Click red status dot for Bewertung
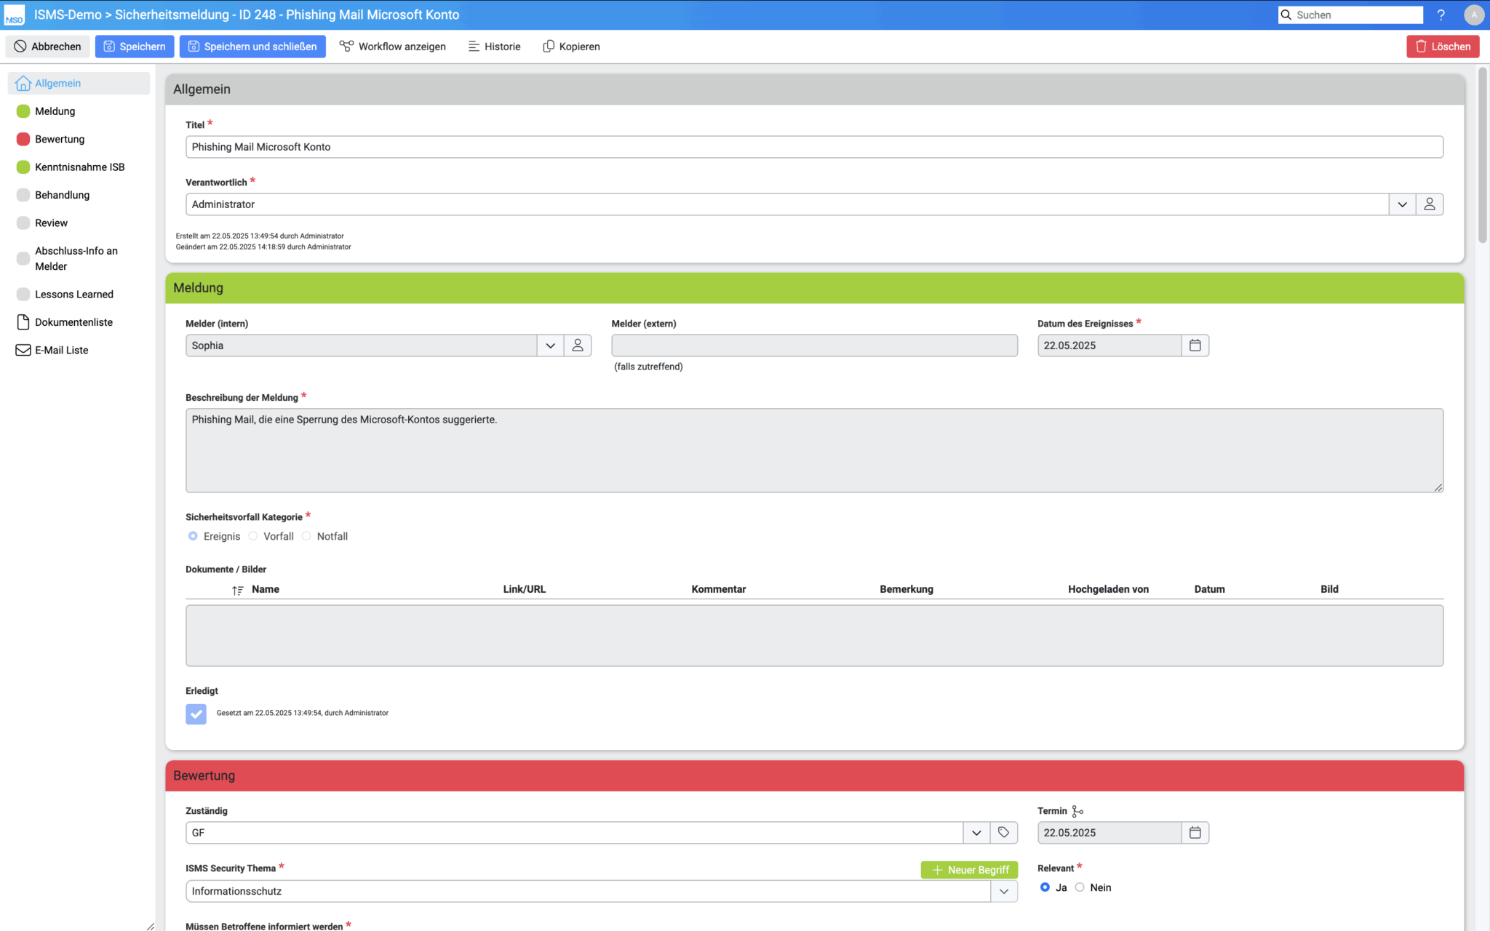 click(23, 139)
